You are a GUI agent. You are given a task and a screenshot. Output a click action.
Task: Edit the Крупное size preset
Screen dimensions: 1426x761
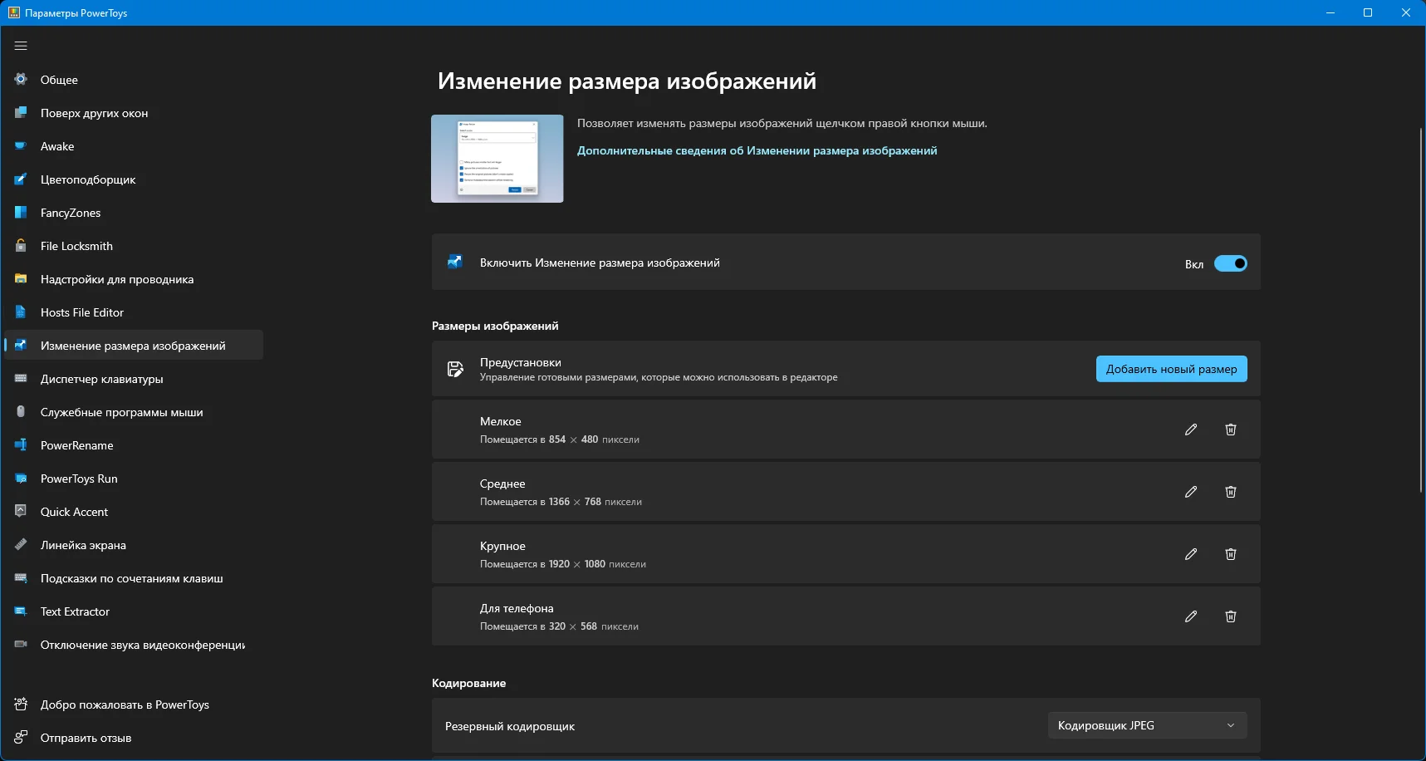point(1191,554)
